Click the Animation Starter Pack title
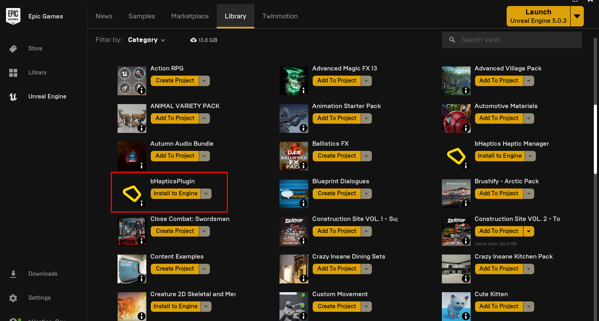 click(x=347, y=106)
